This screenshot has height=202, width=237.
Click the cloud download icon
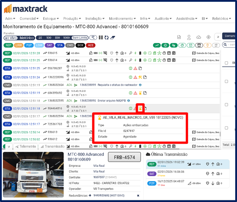point(199,37)
